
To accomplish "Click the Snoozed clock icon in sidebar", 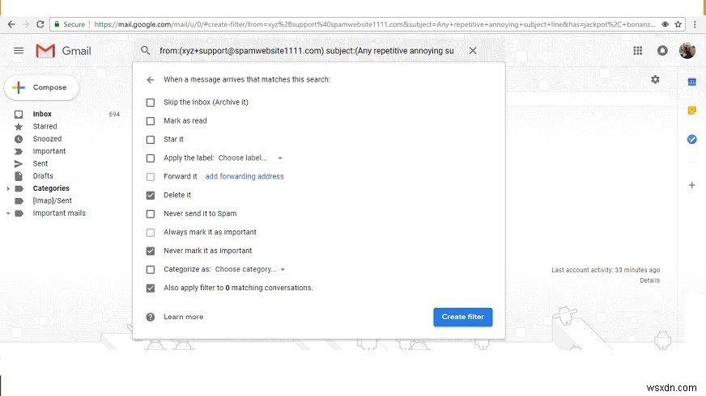I will pyautogui.click(x=19, y=139).
